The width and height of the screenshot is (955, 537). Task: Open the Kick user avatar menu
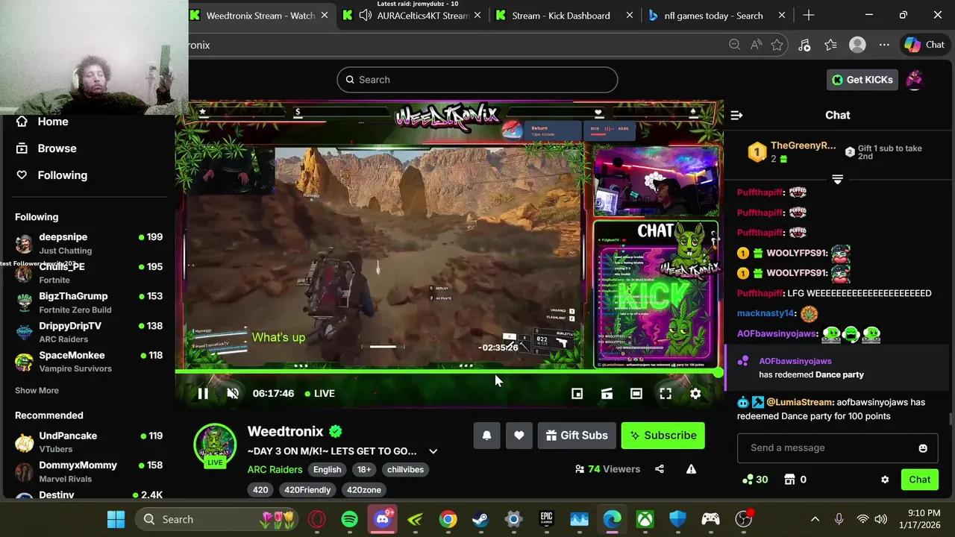pos(915,80)
